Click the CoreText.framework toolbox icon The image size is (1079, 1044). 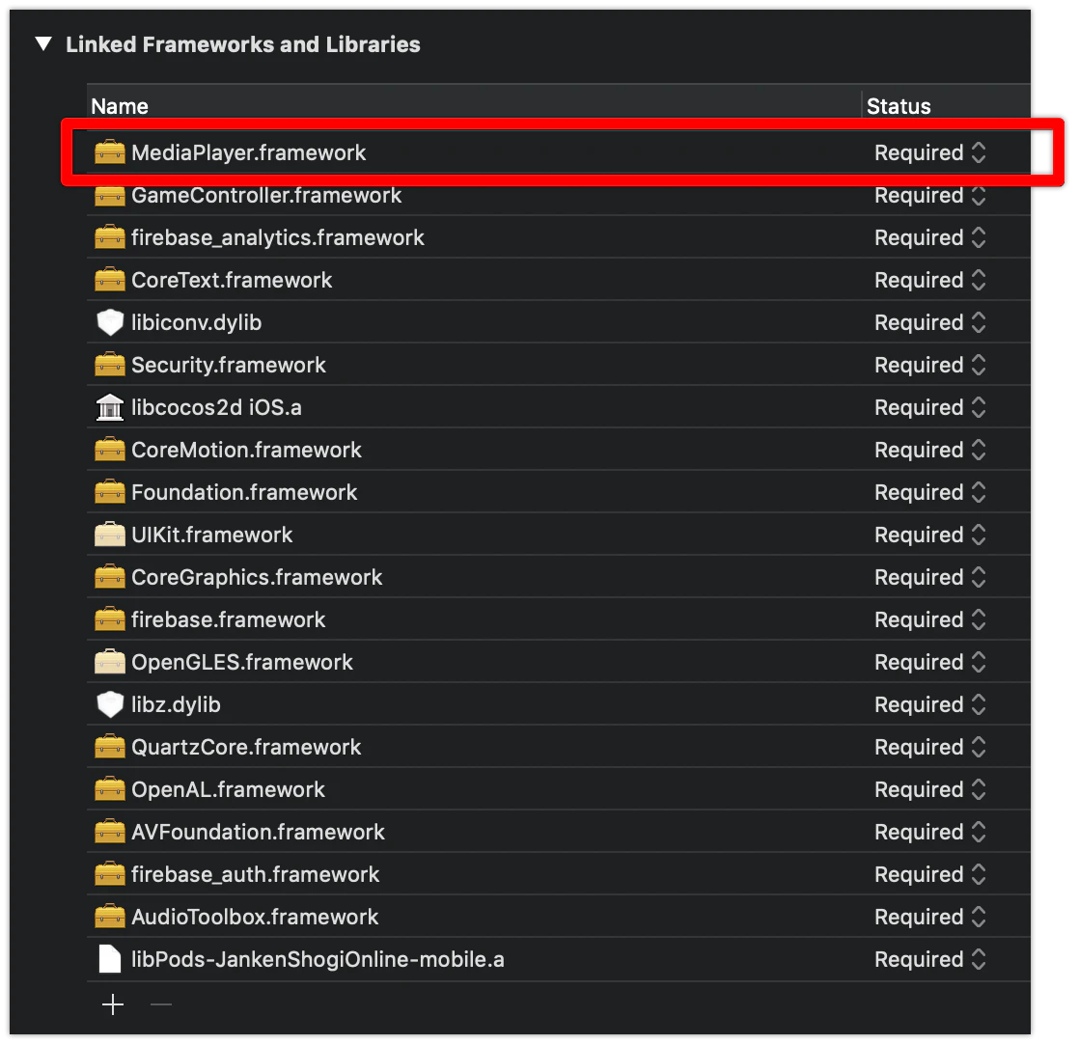click(x=109, y=280)
